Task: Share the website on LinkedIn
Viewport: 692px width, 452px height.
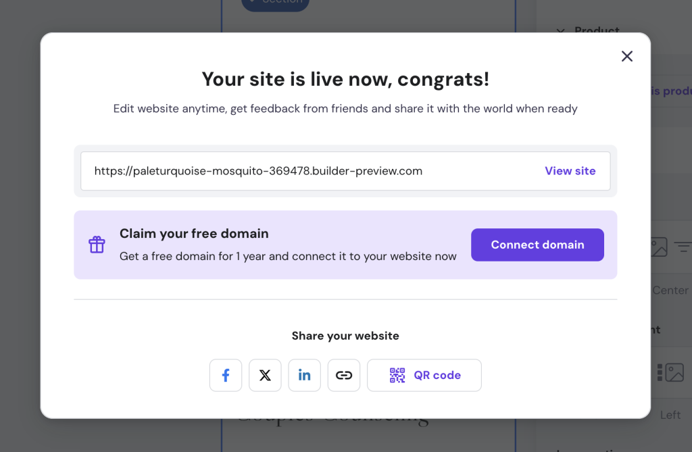Action: [x=304, y=375]
